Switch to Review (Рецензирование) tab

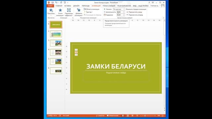124,6
